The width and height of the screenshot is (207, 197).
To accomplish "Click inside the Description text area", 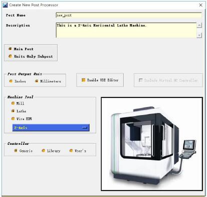I will [x=126, y=30].
